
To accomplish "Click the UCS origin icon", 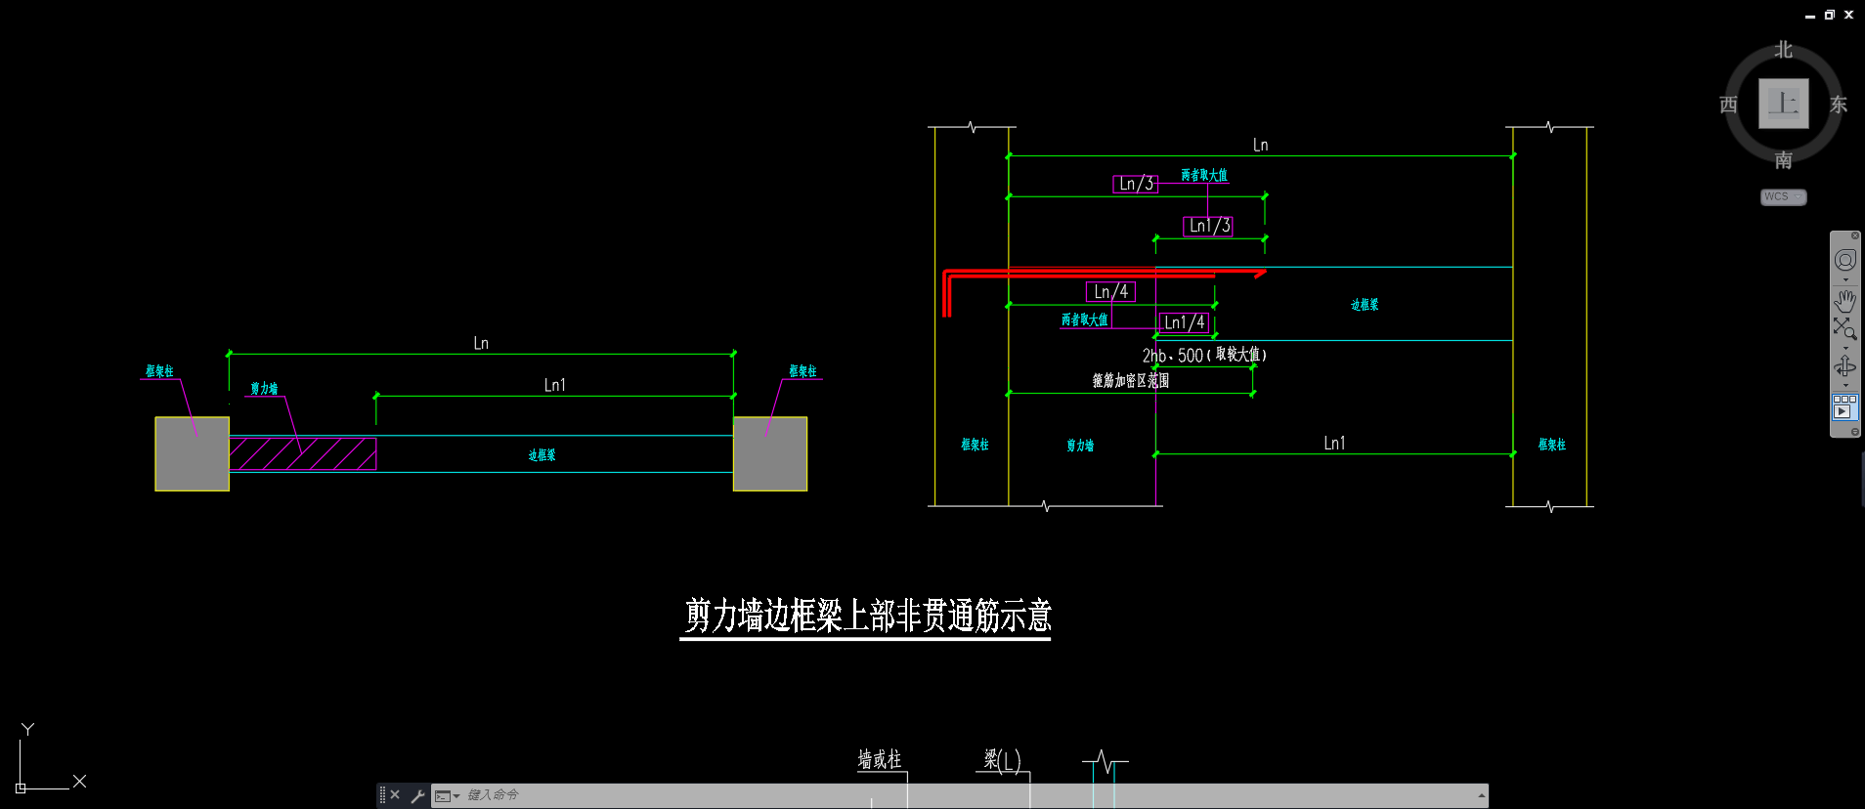I will coord(21,788).
